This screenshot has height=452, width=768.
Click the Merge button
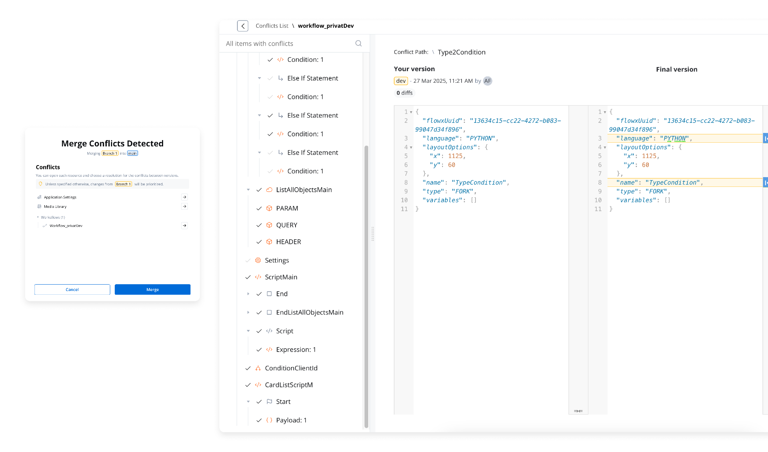click(153, 289)
